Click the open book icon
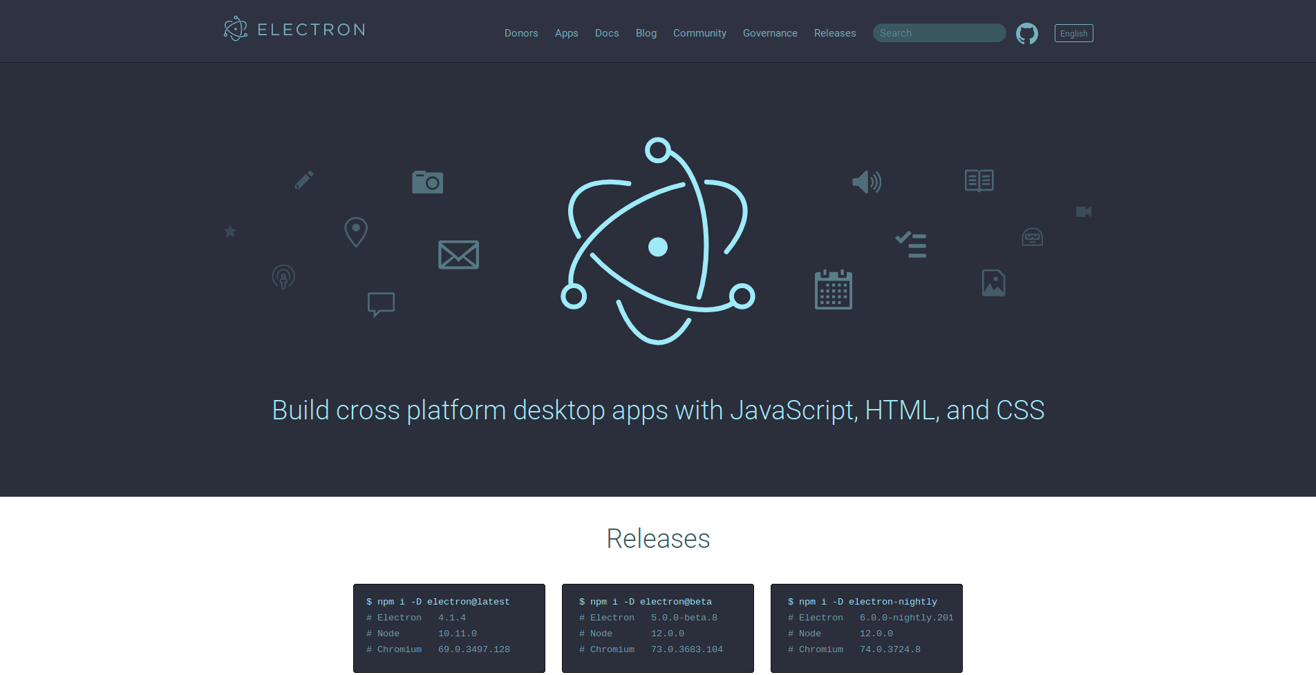 (979, 180)
